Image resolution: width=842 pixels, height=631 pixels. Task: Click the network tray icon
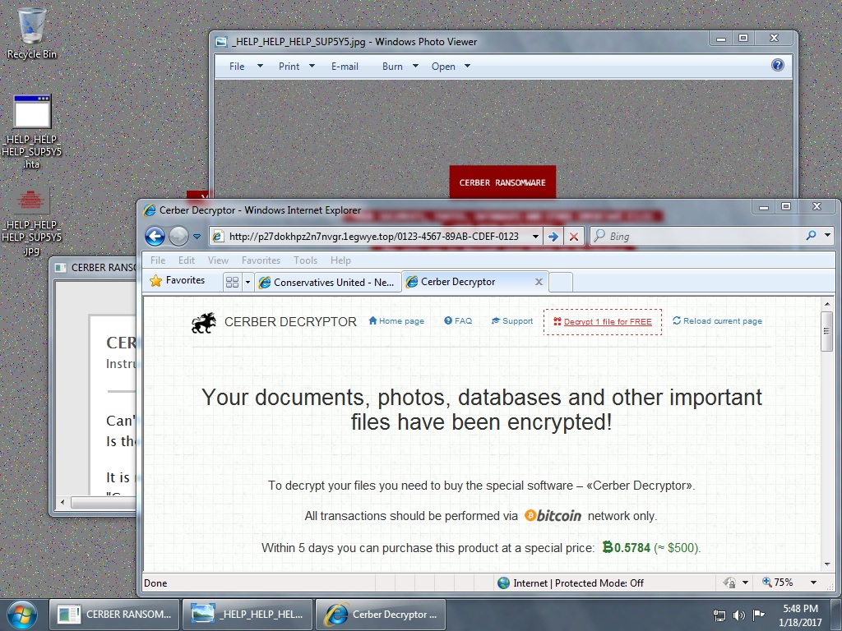(719, 615)
